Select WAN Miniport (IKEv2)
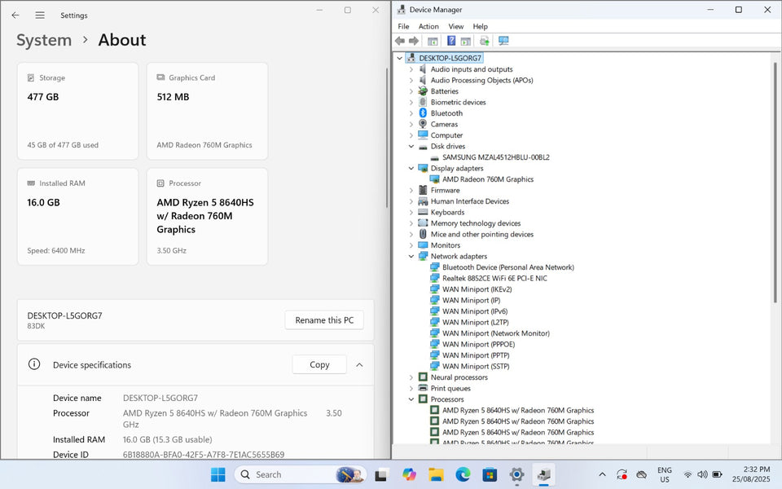The image size is (782, 489). click(477, 289)
